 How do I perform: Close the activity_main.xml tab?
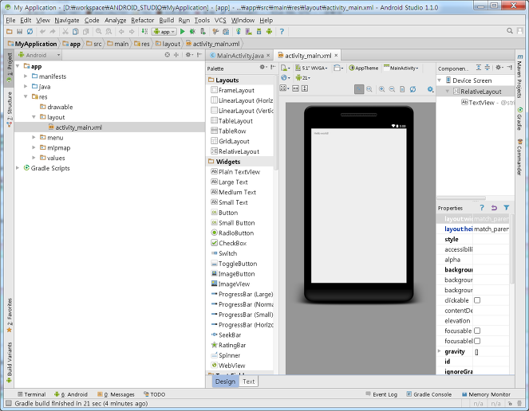(x=336, y=55)
